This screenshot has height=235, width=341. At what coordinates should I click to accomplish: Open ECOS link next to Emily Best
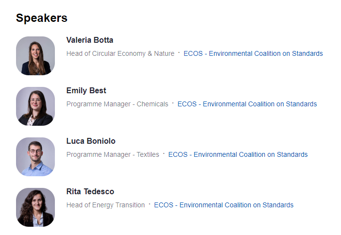(247, 104)
